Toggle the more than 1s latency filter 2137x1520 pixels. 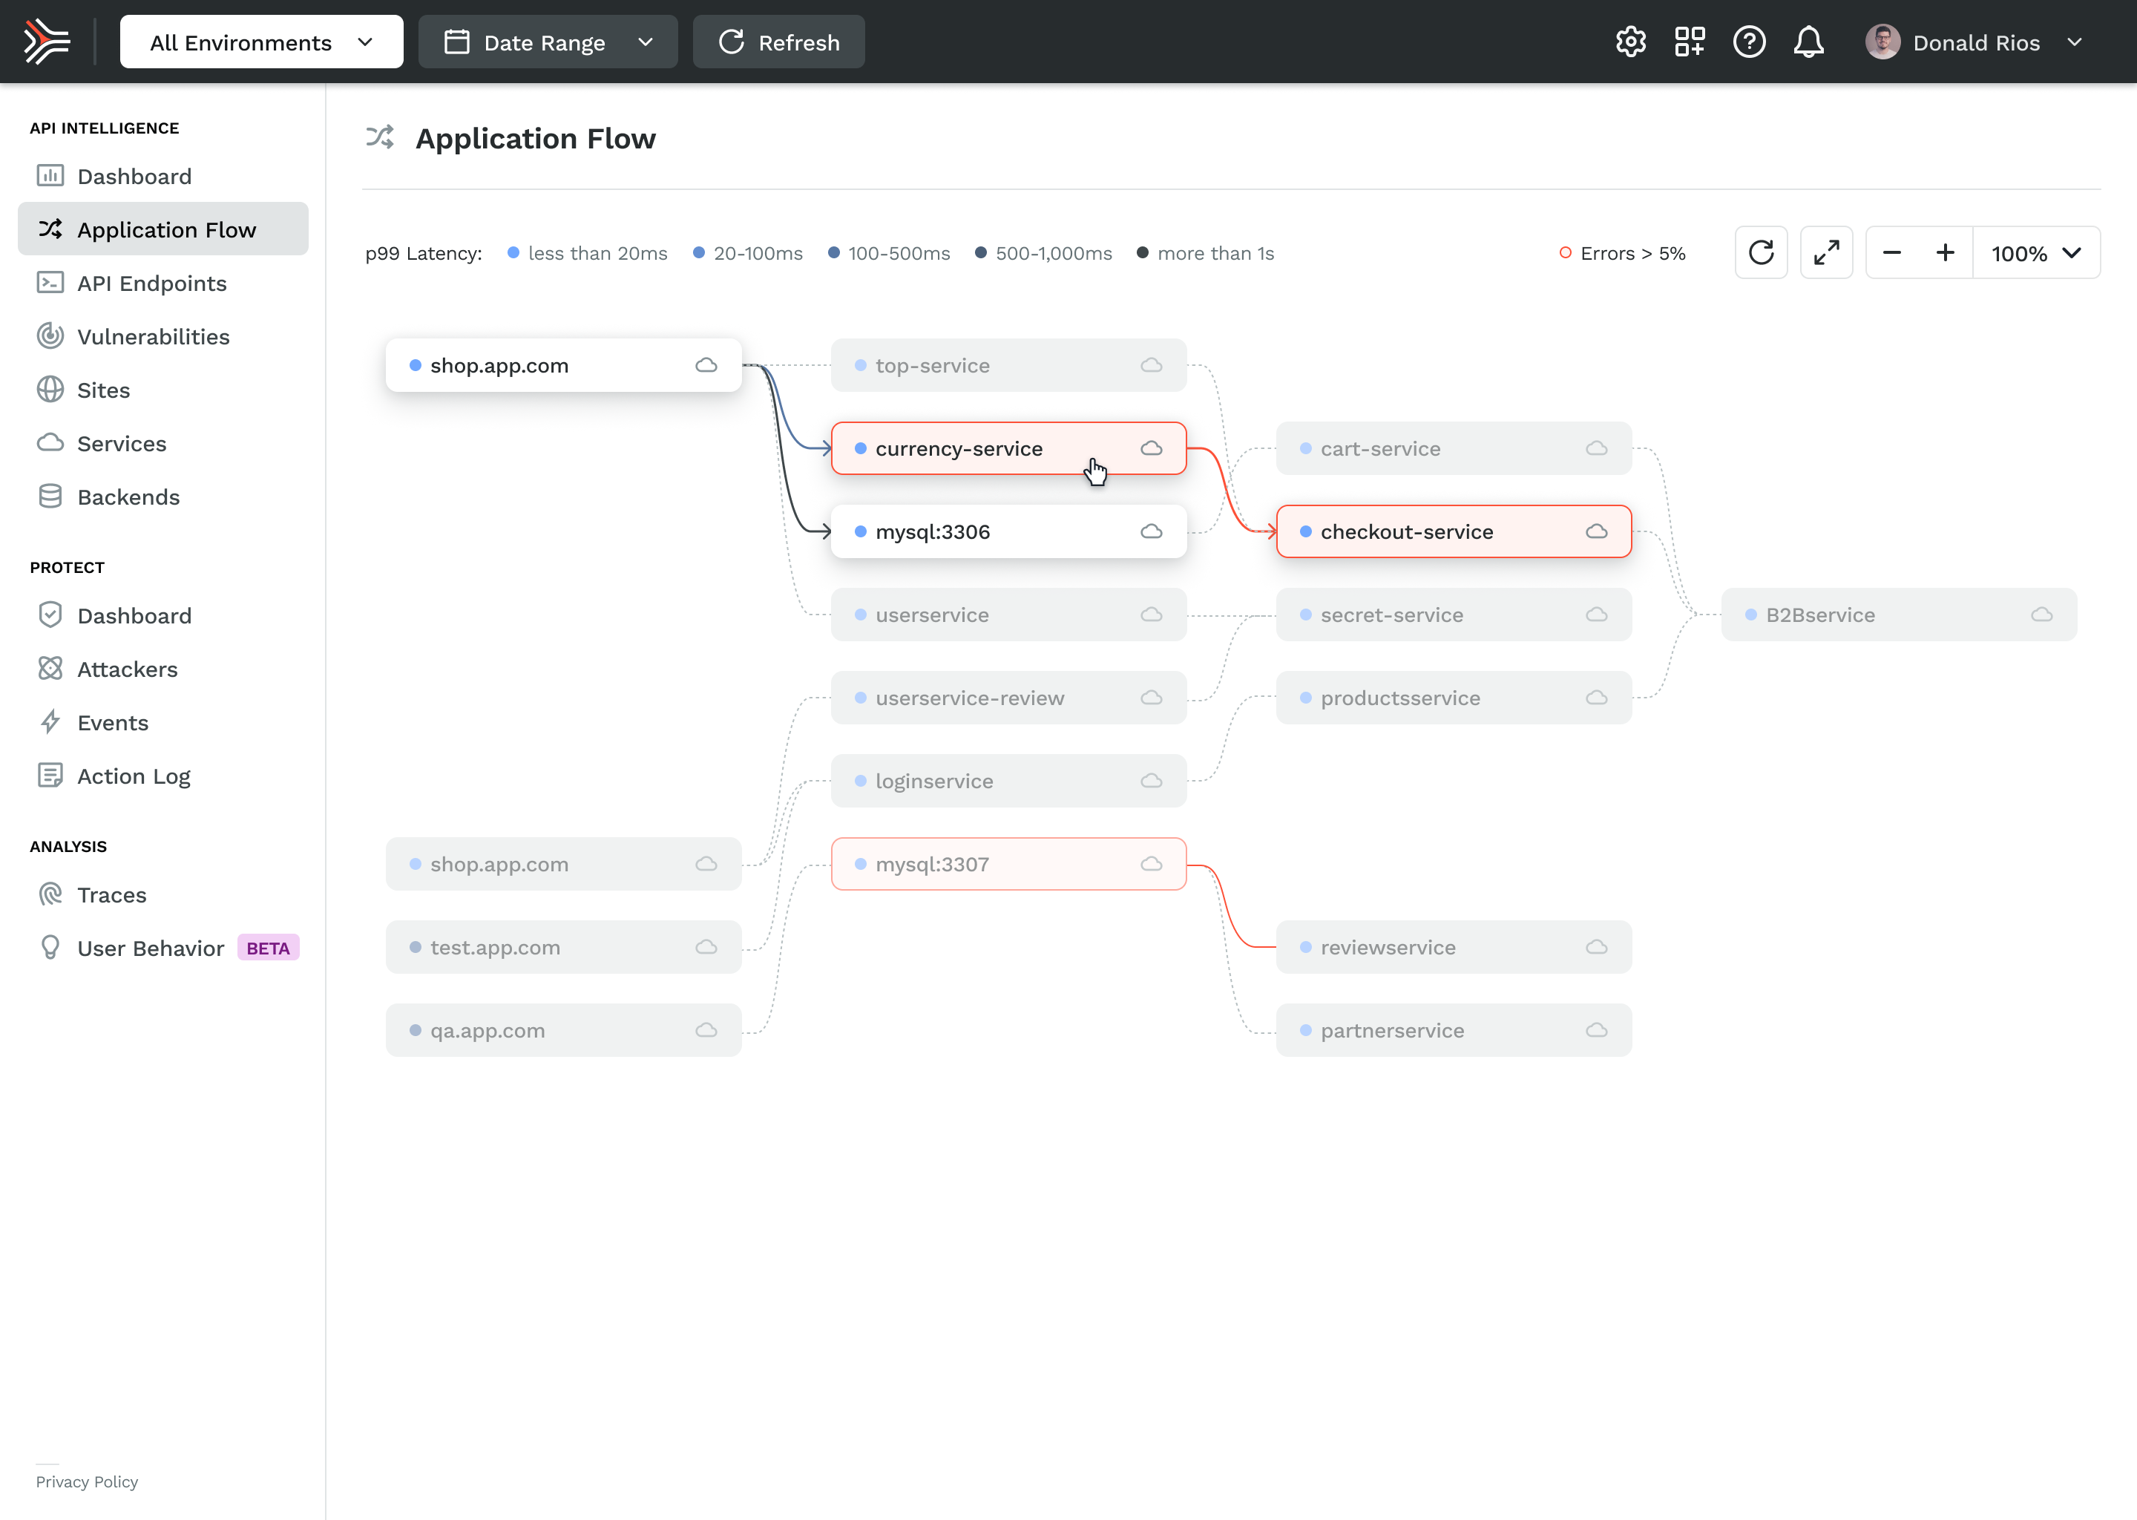tap(1205, 254)
